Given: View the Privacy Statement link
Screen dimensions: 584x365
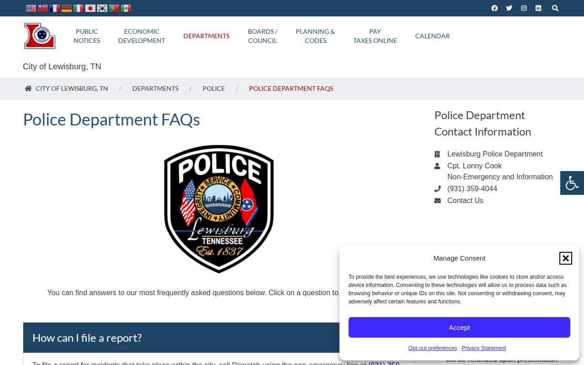Looking at the screenshot, I should tap(484, 348).
